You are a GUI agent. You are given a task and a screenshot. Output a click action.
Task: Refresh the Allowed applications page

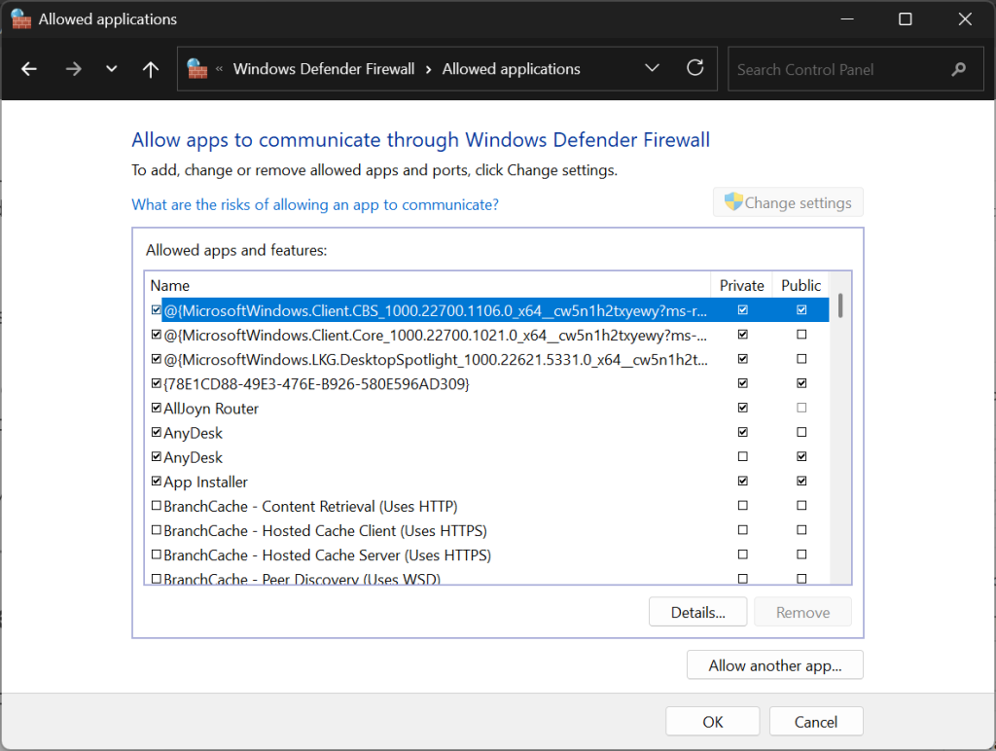694,68
